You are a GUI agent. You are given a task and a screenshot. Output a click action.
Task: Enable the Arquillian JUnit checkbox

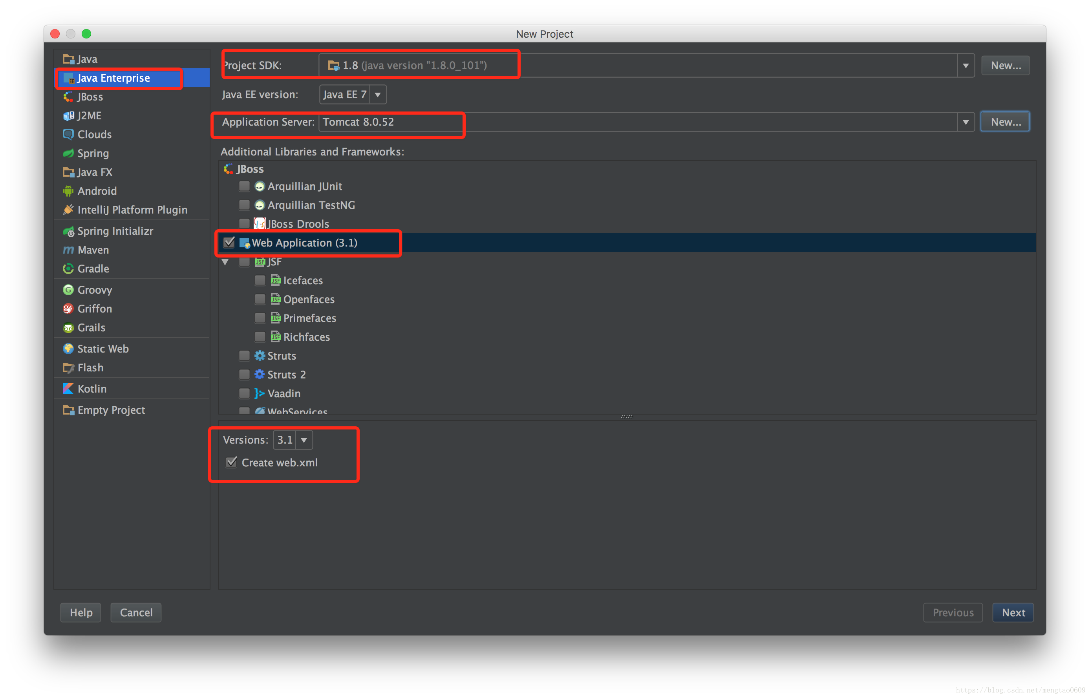(244, 186)
